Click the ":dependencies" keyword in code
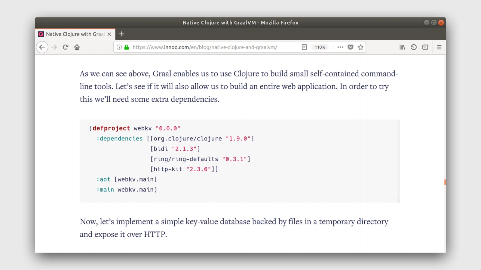481x270 pixels. pos(119,139)
